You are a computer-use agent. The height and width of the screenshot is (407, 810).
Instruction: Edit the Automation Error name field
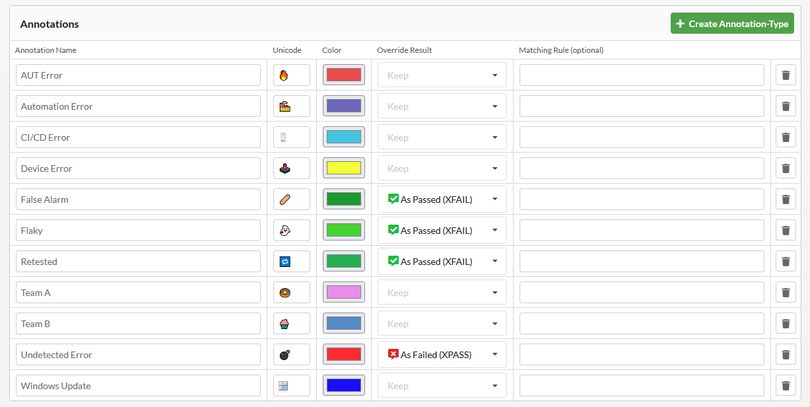138,106
